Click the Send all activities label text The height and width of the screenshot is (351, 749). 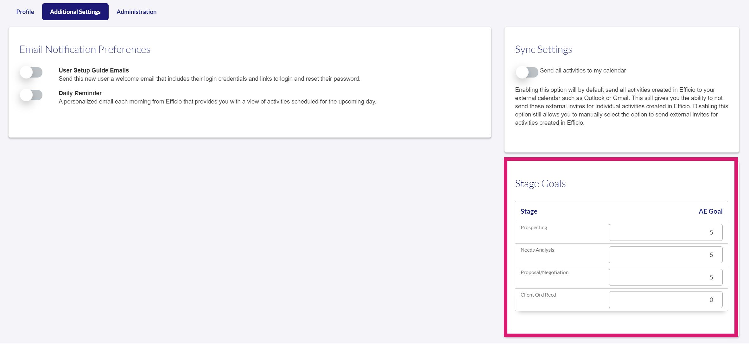point(583,70)
